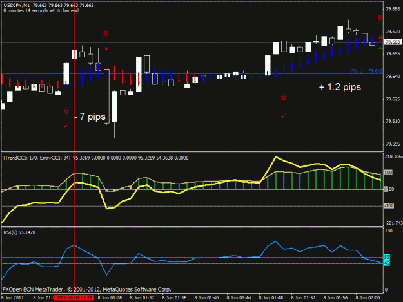This screenshot has height=302, width=403.
Task: Click the 79.595 price scale label
Action: pyautogui.click(x=393, y=144)
